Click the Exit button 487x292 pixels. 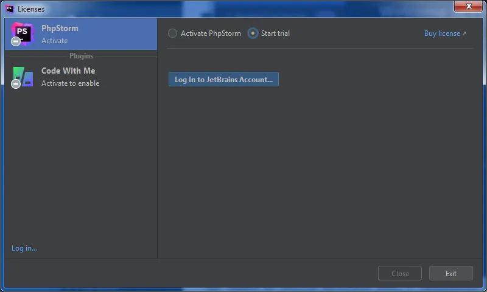(x=450, y=273)
